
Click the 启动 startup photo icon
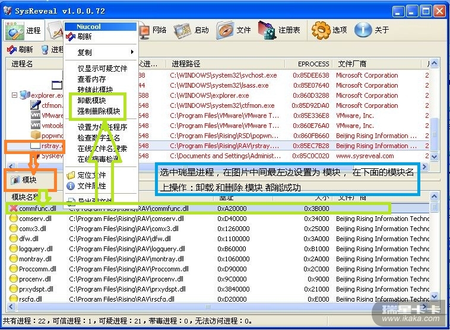(182, 30)
